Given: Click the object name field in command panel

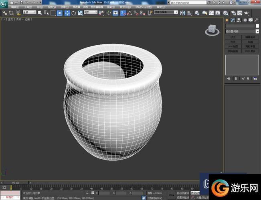Looking at the screenshot, I should click(240, 26).
